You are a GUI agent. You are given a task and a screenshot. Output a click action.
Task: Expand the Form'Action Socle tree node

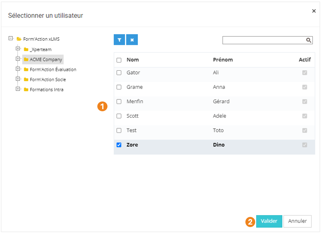pyautogui.click(x=18, y=79)
